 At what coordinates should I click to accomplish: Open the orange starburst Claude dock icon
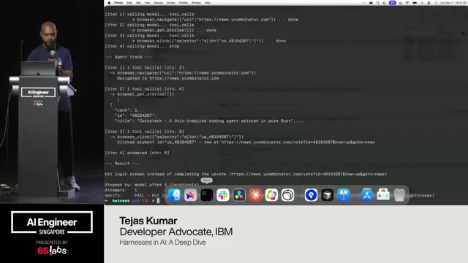coord(255,195)
